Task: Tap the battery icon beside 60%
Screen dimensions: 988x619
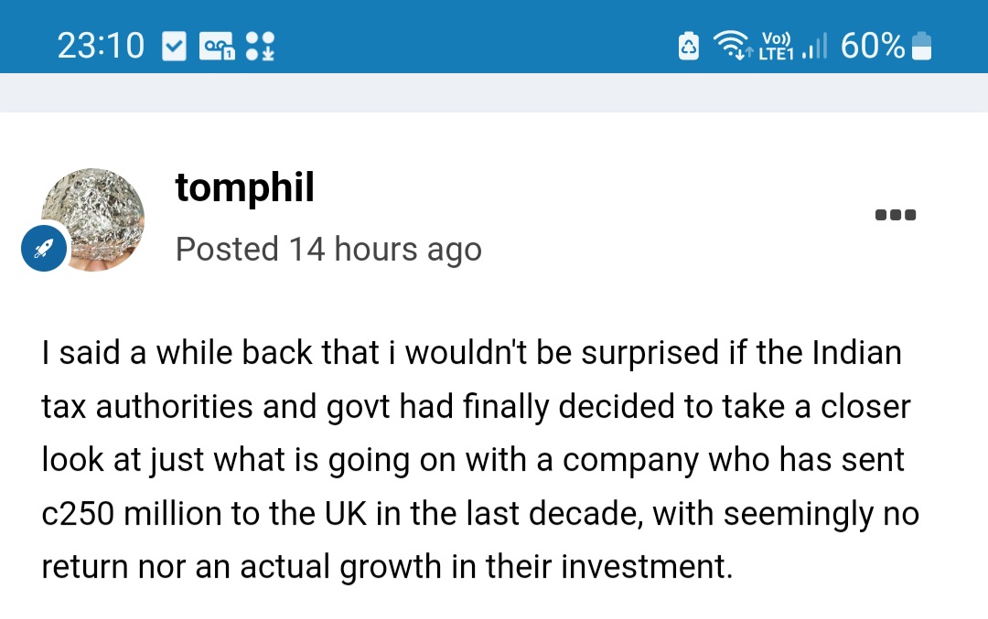Action: point(922,46)
